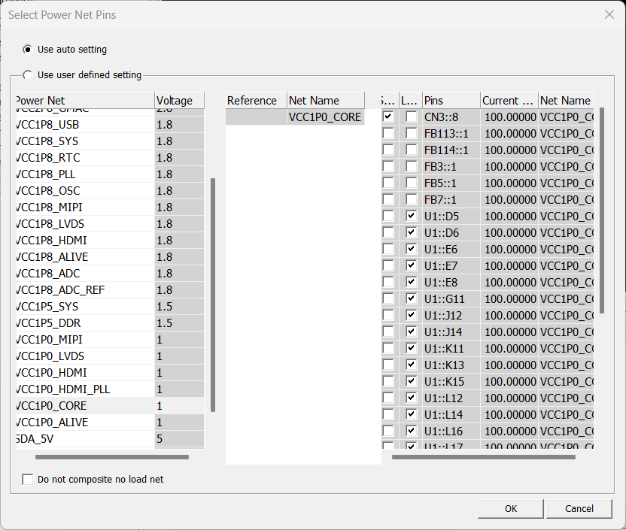The height and width of the screenshot is (530, 626).
Task: Select the VCC1P8_USB power net row
Action: 83,125
